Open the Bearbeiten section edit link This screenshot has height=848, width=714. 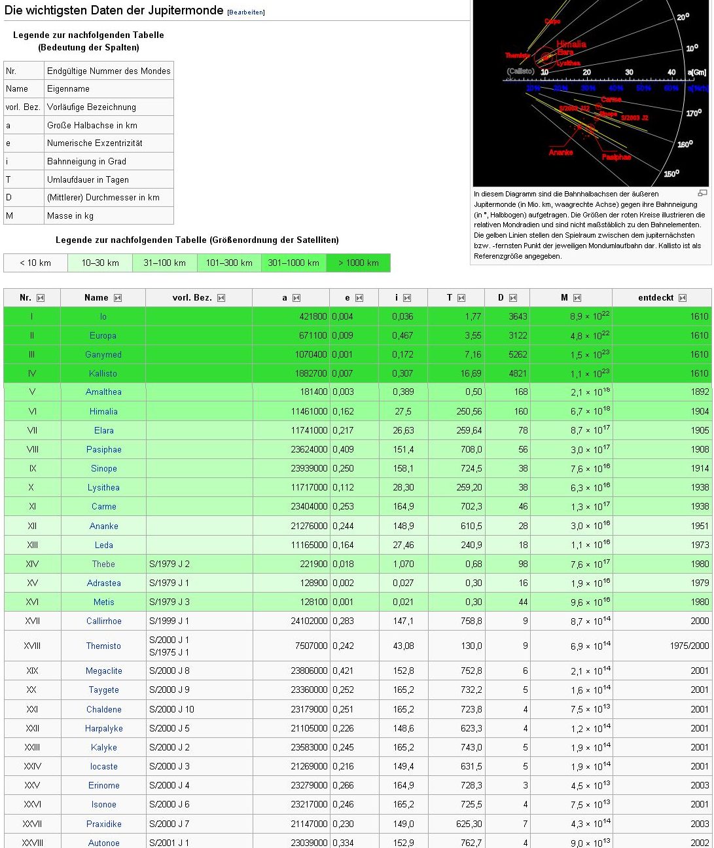point(246,12)
